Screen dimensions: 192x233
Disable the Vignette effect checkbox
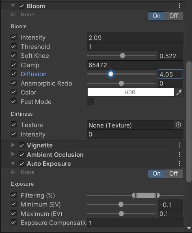(22, 145)
